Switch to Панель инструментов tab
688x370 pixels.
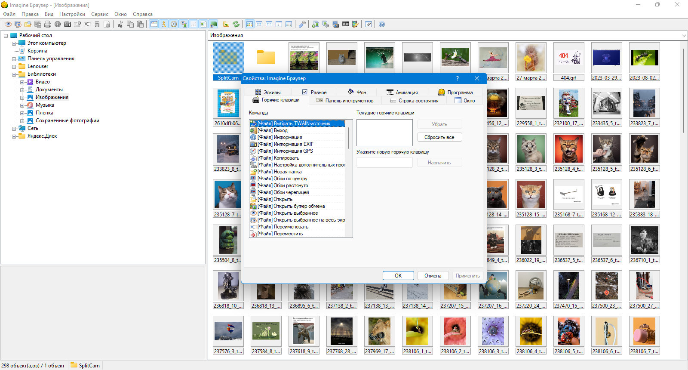(345, 101)
